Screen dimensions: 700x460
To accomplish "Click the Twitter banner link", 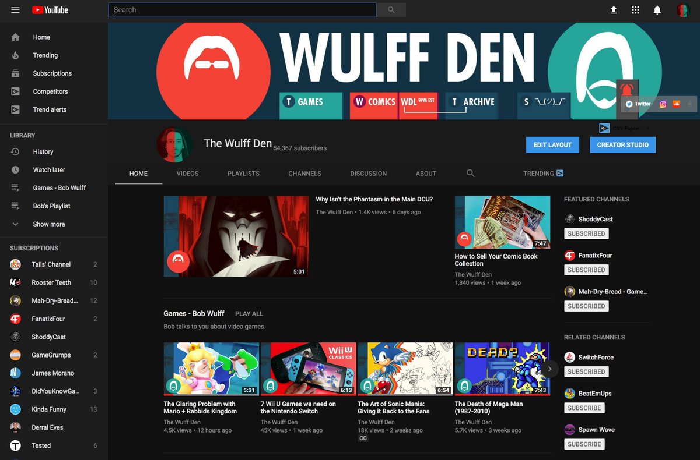I will coord(638,104).
